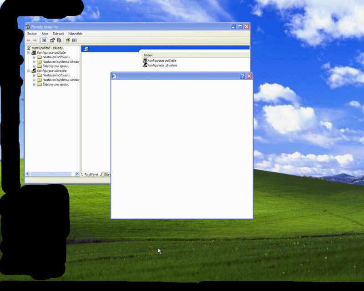The width and height of the screenshot is (364, 291).
Task: Select Konfigurace uživatele tree label
Action: pos(52,71)
